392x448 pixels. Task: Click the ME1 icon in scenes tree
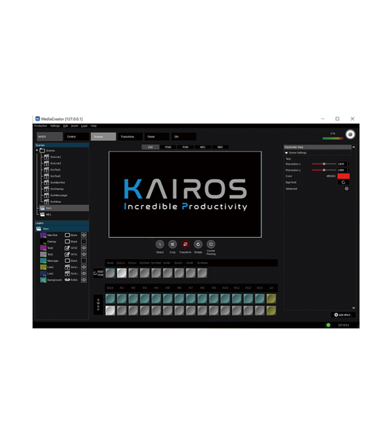[x=43, y=214]
